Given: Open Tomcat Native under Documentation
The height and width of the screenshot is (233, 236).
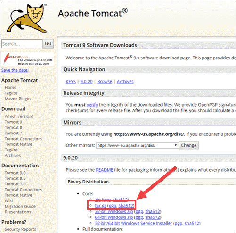Looking at the screenshot, I should [x=18, y=195].
